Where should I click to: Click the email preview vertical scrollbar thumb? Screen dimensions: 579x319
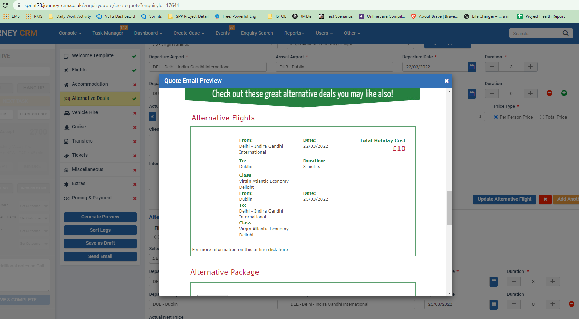click(x=449, y=208)
